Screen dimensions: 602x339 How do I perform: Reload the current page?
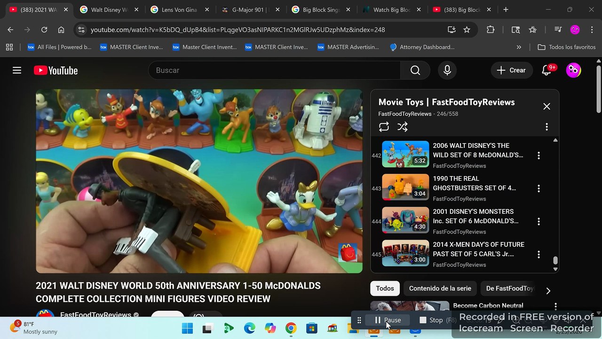click(x=44, y=30)
